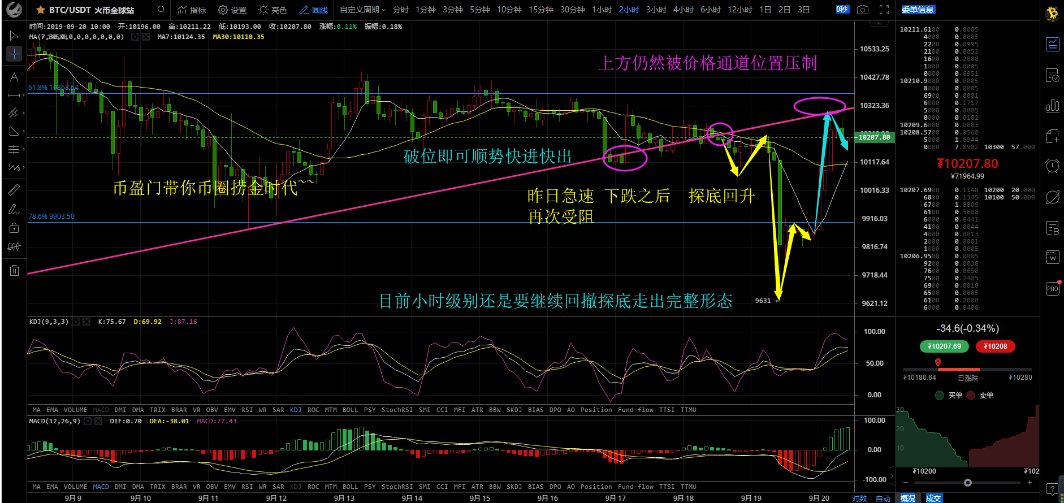Select KDJ in the lower indicator strip

(x=296, y=487)
